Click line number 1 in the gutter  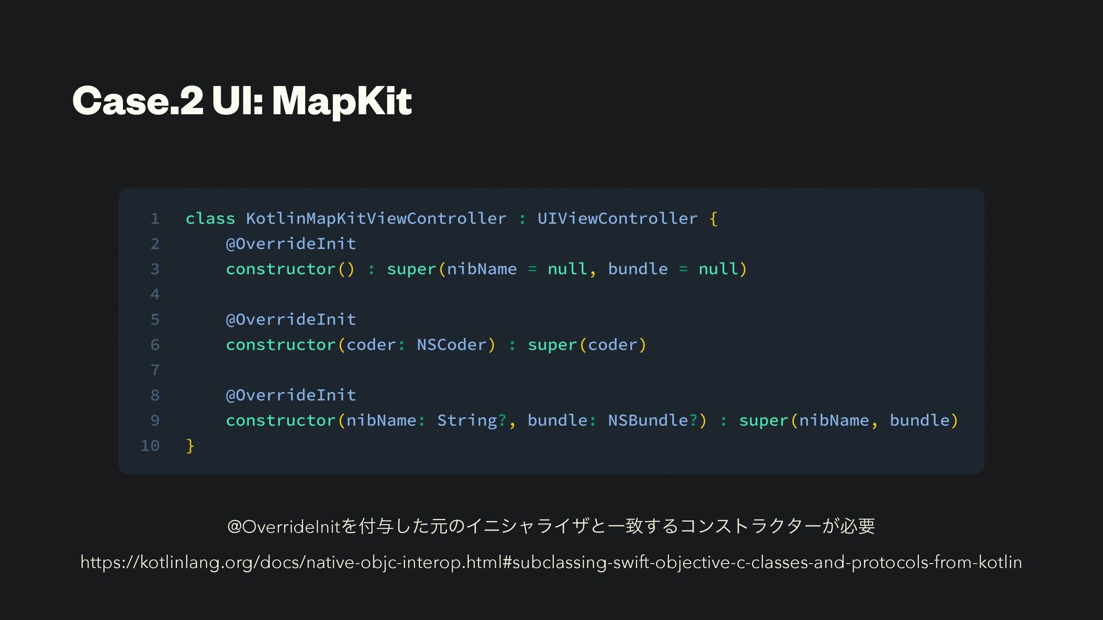point(155,219)
